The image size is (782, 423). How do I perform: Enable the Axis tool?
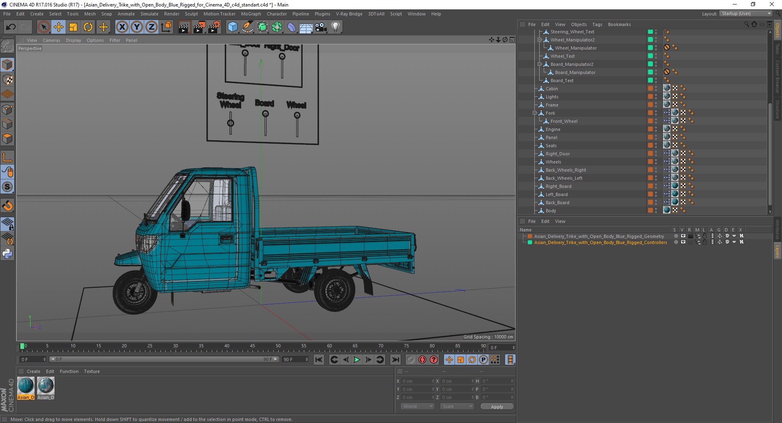7,157
